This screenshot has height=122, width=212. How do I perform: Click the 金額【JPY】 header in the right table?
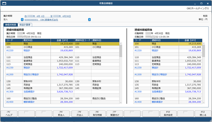[x=190, y=40]
